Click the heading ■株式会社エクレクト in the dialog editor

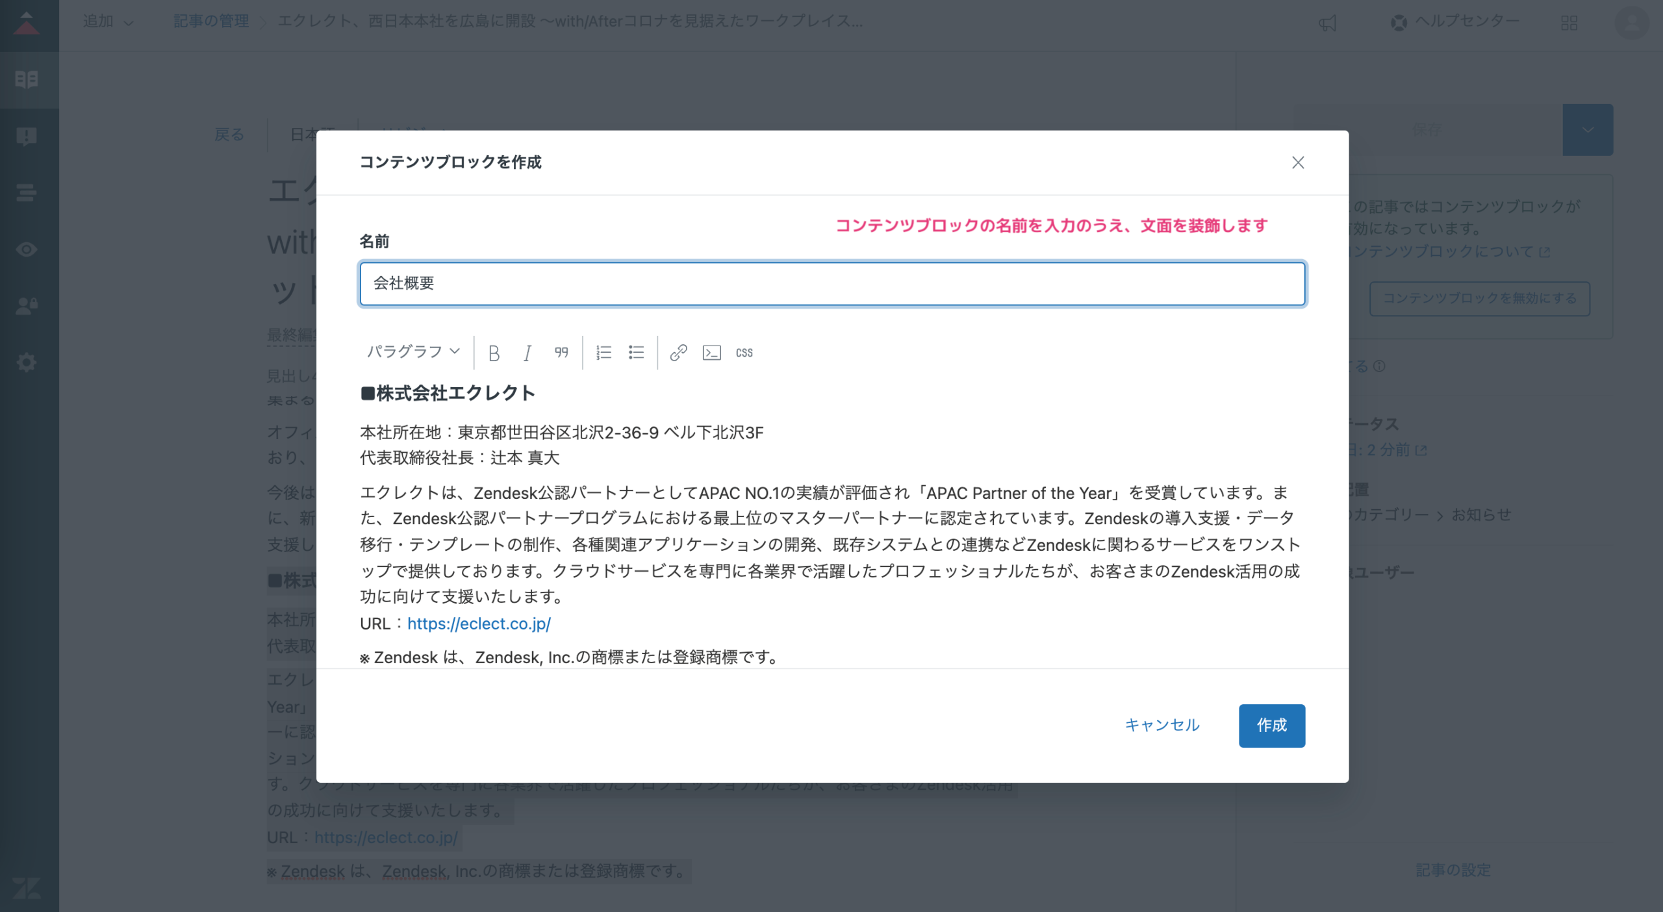coord(448,393)
